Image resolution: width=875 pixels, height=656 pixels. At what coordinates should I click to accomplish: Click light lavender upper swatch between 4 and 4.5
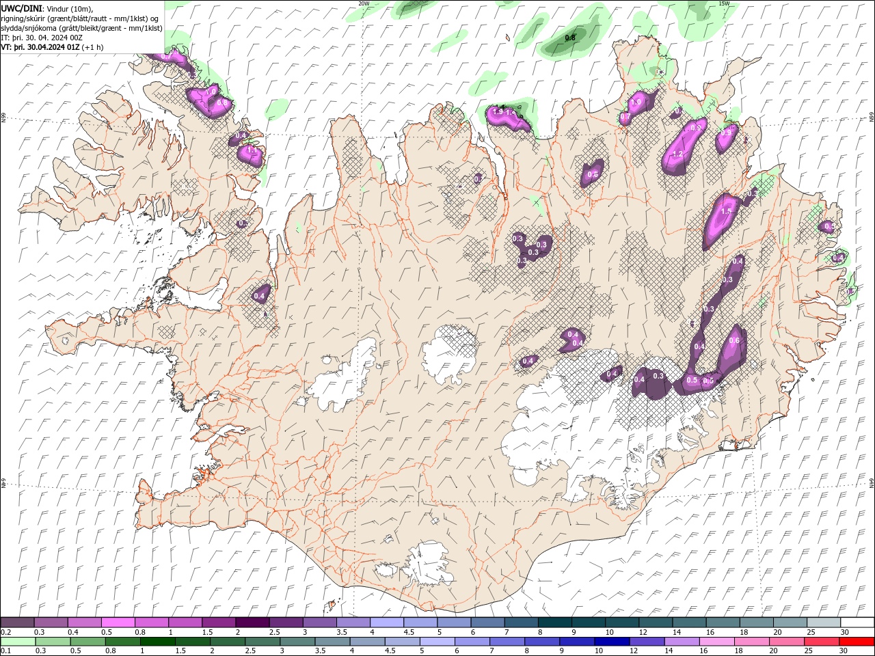[387, 623]
